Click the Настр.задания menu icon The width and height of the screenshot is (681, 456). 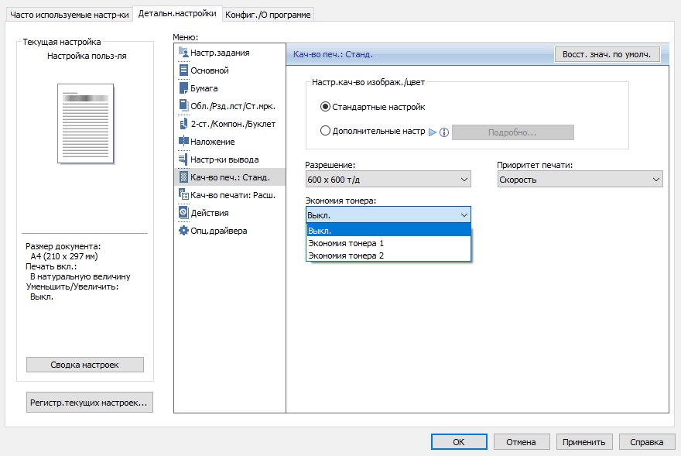coord(183,53)
